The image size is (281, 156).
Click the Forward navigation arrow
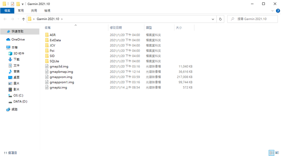pyautogui.click(x=12, y=19)
